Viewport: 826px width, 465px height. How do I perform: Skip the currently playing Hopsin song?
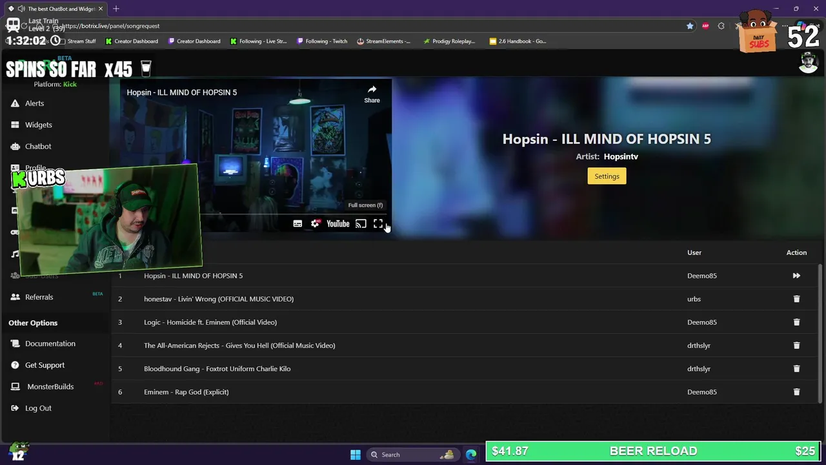(x=796, y=276)
